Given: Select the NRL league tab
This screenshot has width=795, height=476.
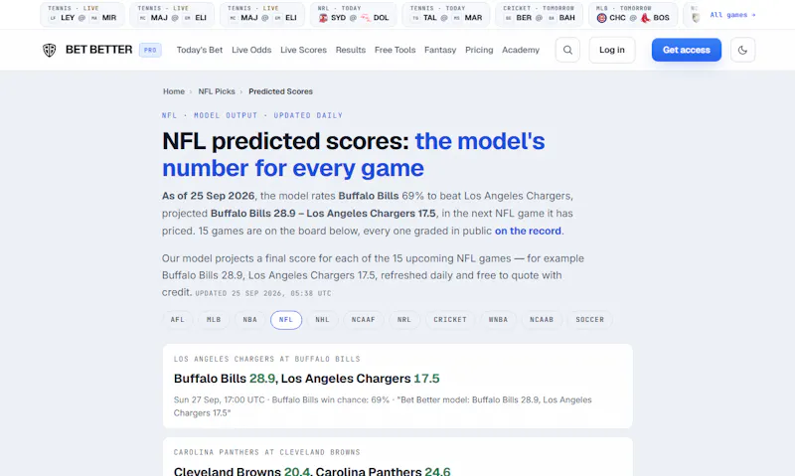Looking at the screenshot, I should 404,320.
